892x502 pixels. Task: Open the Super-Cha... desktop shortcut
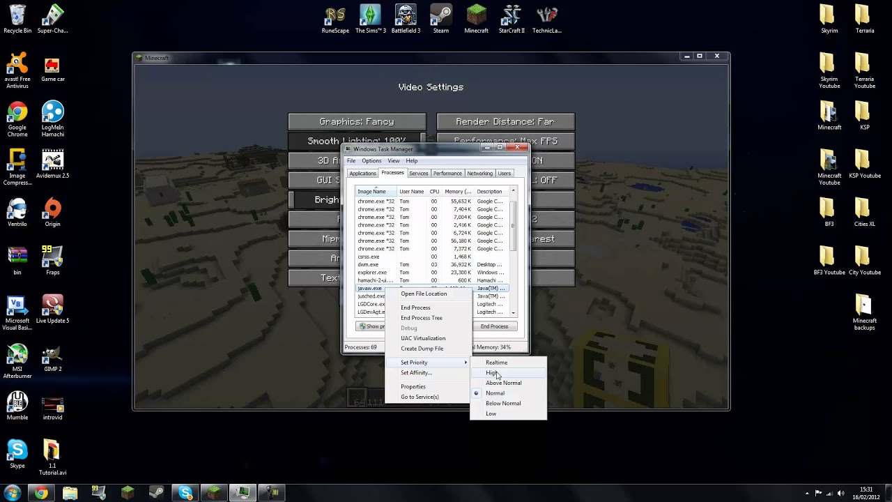52,20
